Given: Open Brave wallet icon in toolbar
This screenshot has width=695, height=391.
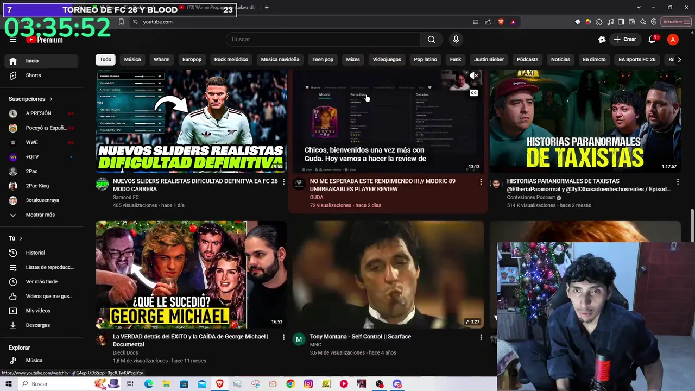Looking at the screenshot, I should point(632,22).
